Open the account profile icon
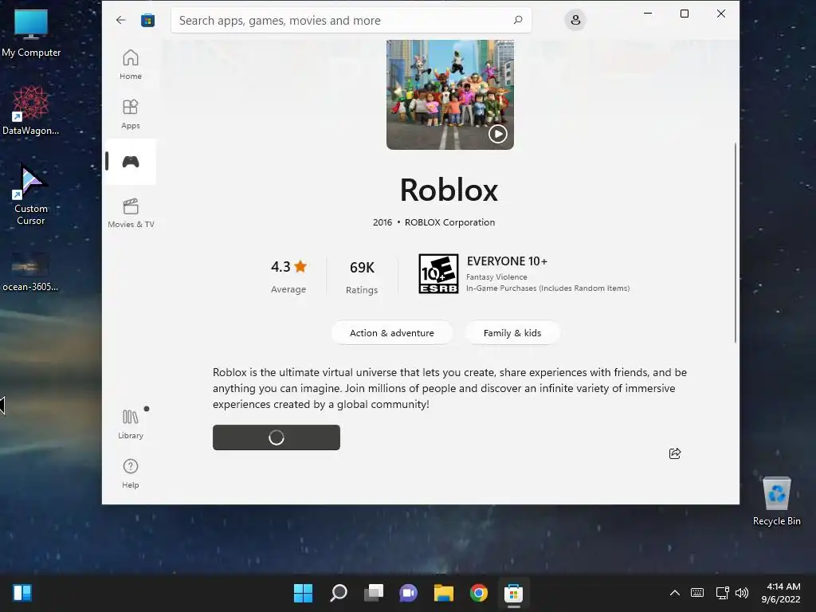This screenshot has height=612, width=816. 575,20
